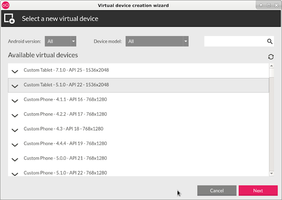Image resolution: width=282 pixels, height=200 pixels.
Task: Select Custom Phone - 5.1.0 - API 22 - 768x1280
Action: [x=138, y=171]
